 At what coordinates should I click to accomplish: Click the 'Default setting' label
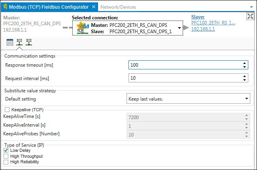(x=21, y=99)
